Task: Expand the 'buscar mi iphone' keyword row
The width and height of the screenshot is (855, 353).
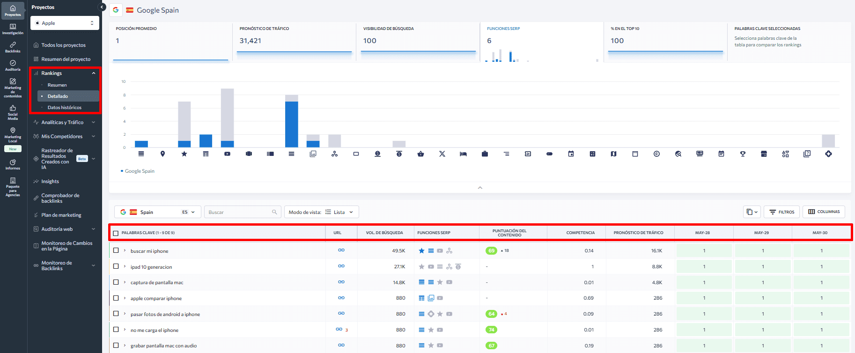Action: (125, 250)
